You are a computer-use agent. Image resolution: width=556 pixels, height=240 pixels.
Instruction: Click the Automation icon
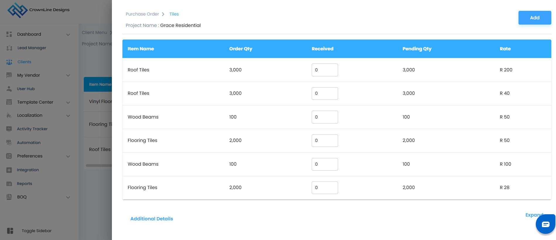click(9, 143)
